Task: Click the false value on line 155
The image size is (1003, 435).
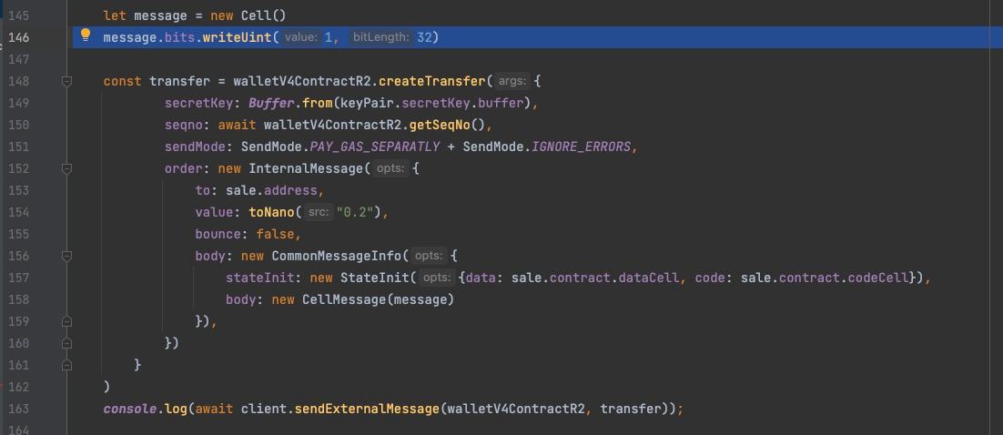Action: [276, 234]
